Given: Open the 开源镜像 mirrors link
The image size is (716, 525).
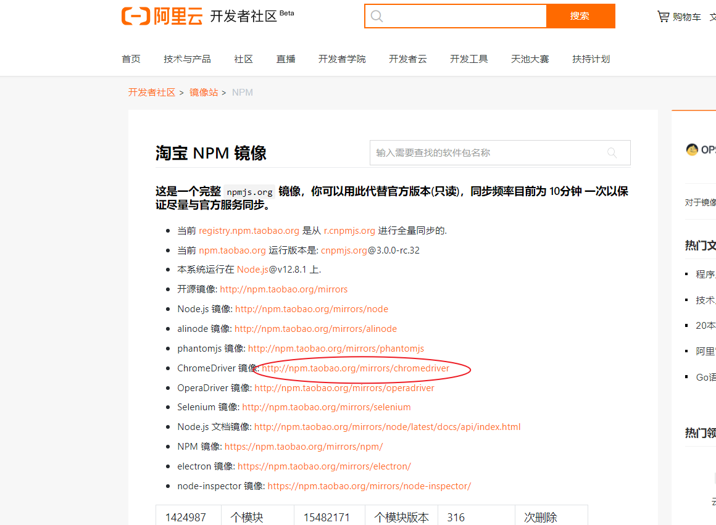Looking at the screenshot, I should 283,289.
